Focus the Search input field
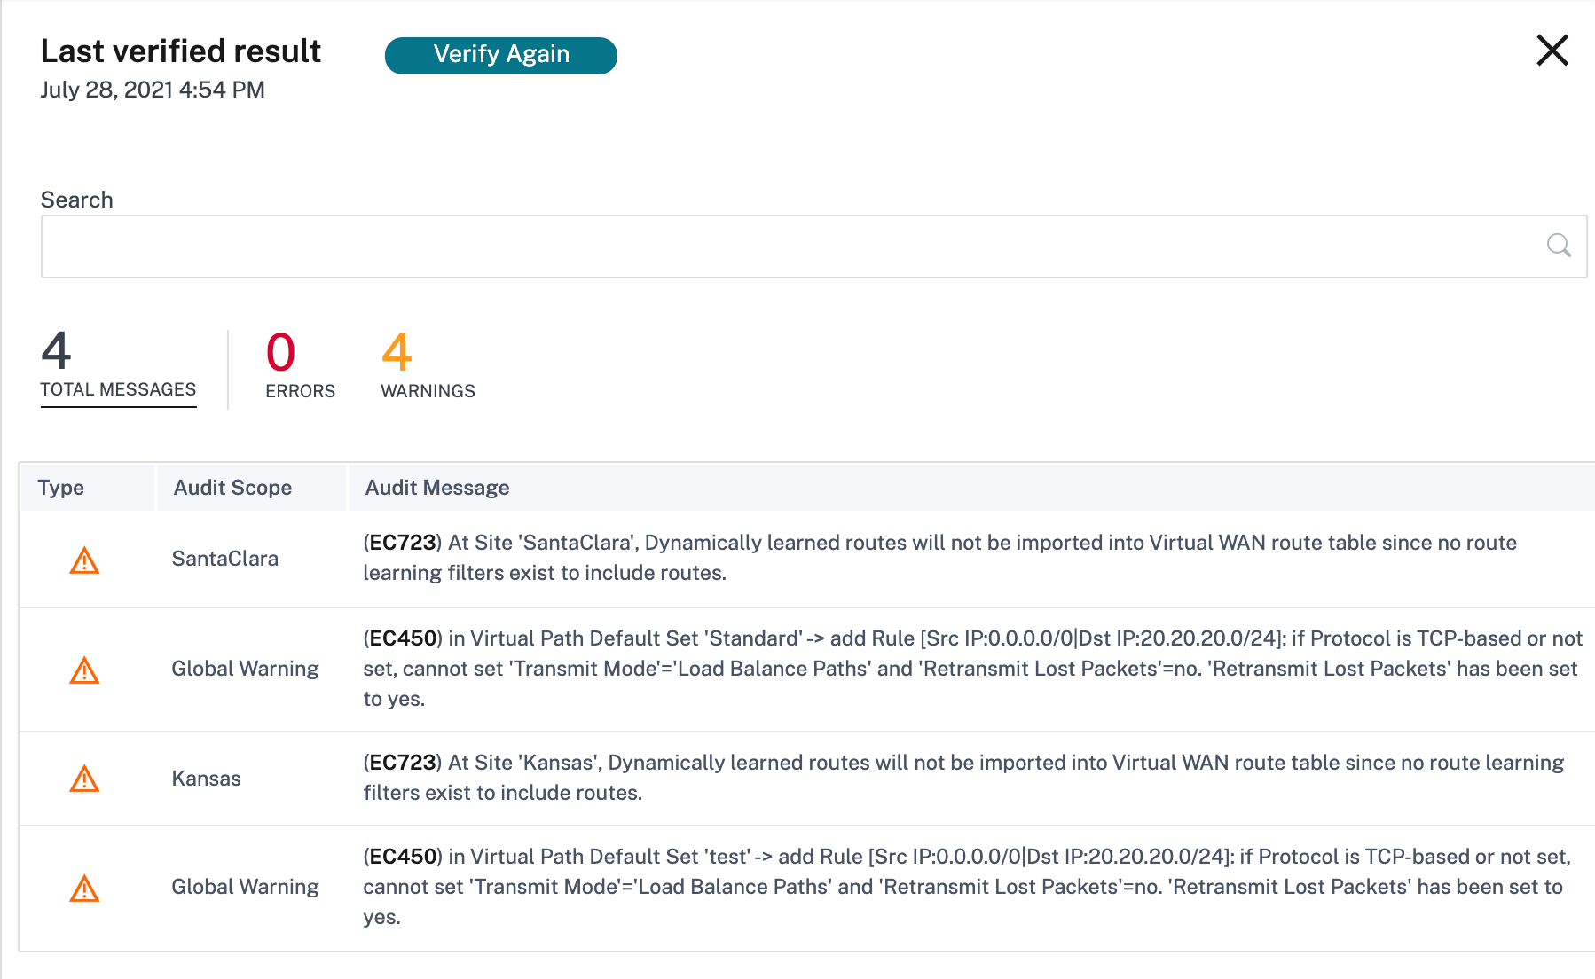The height and width of the screenshot is (979, 1595). pos(813,247)
